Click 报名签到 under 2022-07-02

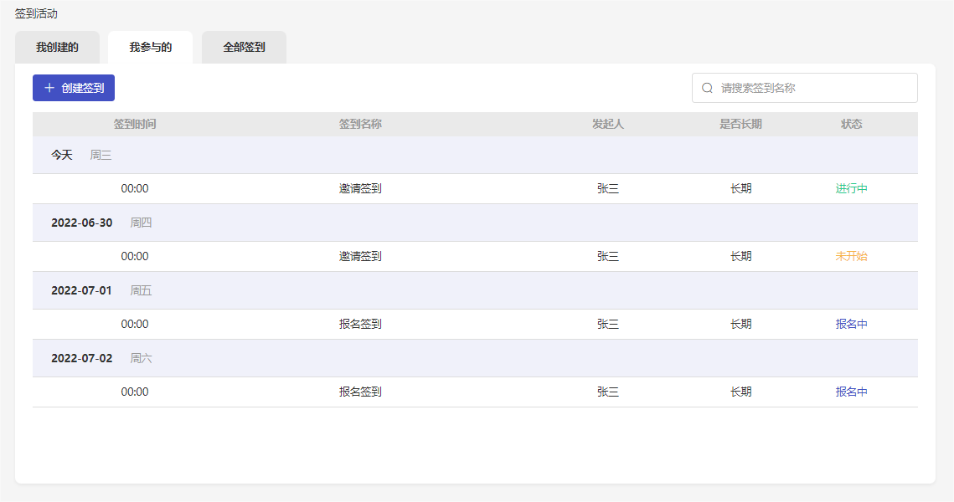pyautogui.click(x=360, y=392)
